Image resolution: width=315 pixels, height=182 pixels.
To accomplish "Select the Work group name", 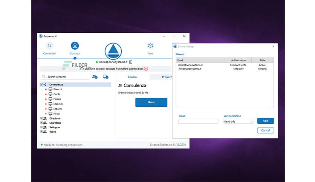I will pyautogui.click(x=53, y=132).
